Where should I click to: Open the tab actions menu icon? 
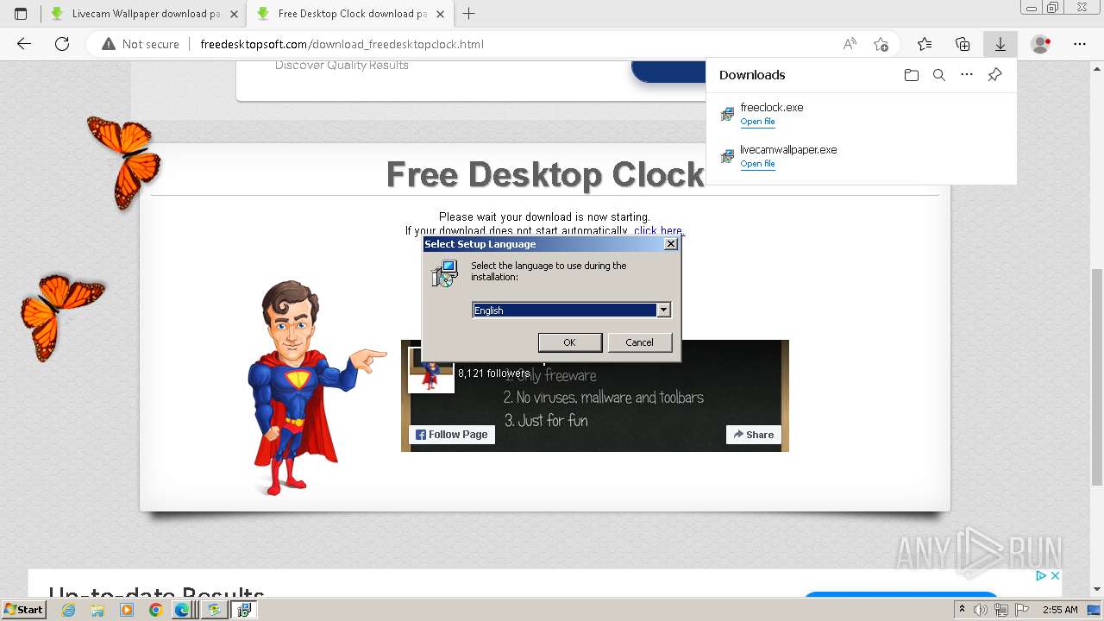pos(21,14)
